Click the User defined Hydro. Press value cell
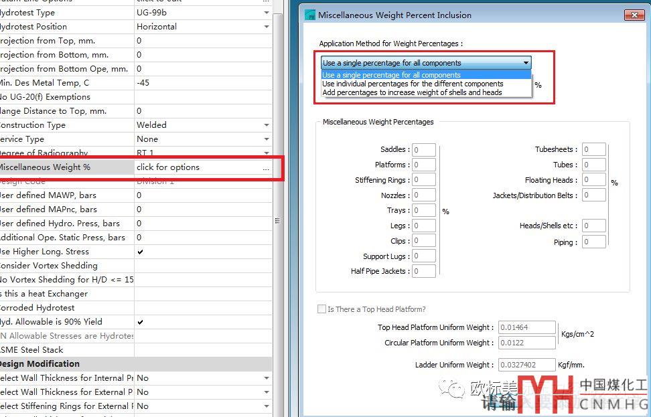Image resolution: width=651 pixels, height=417 pixels. click(203, 224)
